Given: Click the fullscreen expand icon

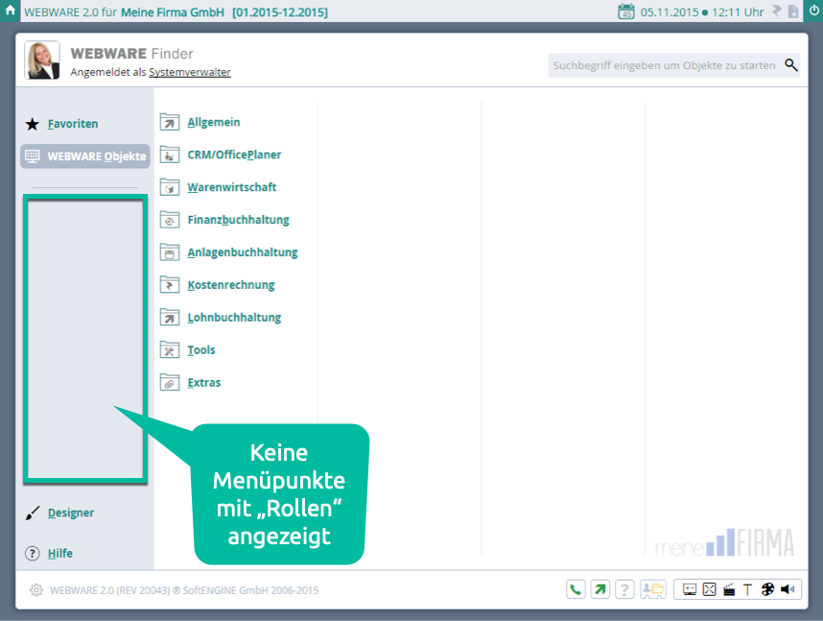Looking at the screenshot, I should [709, 589].
